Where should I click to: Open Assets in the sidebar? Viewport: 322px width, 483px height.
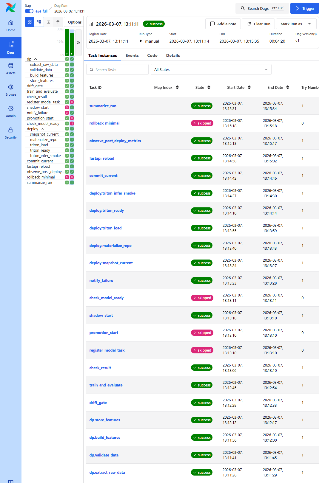coord(11,69)
